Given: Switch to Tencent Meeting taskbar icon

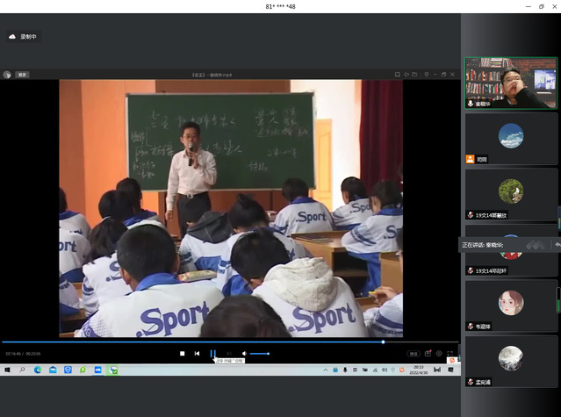Looking at the screenshot, I should tap(98, 370).
